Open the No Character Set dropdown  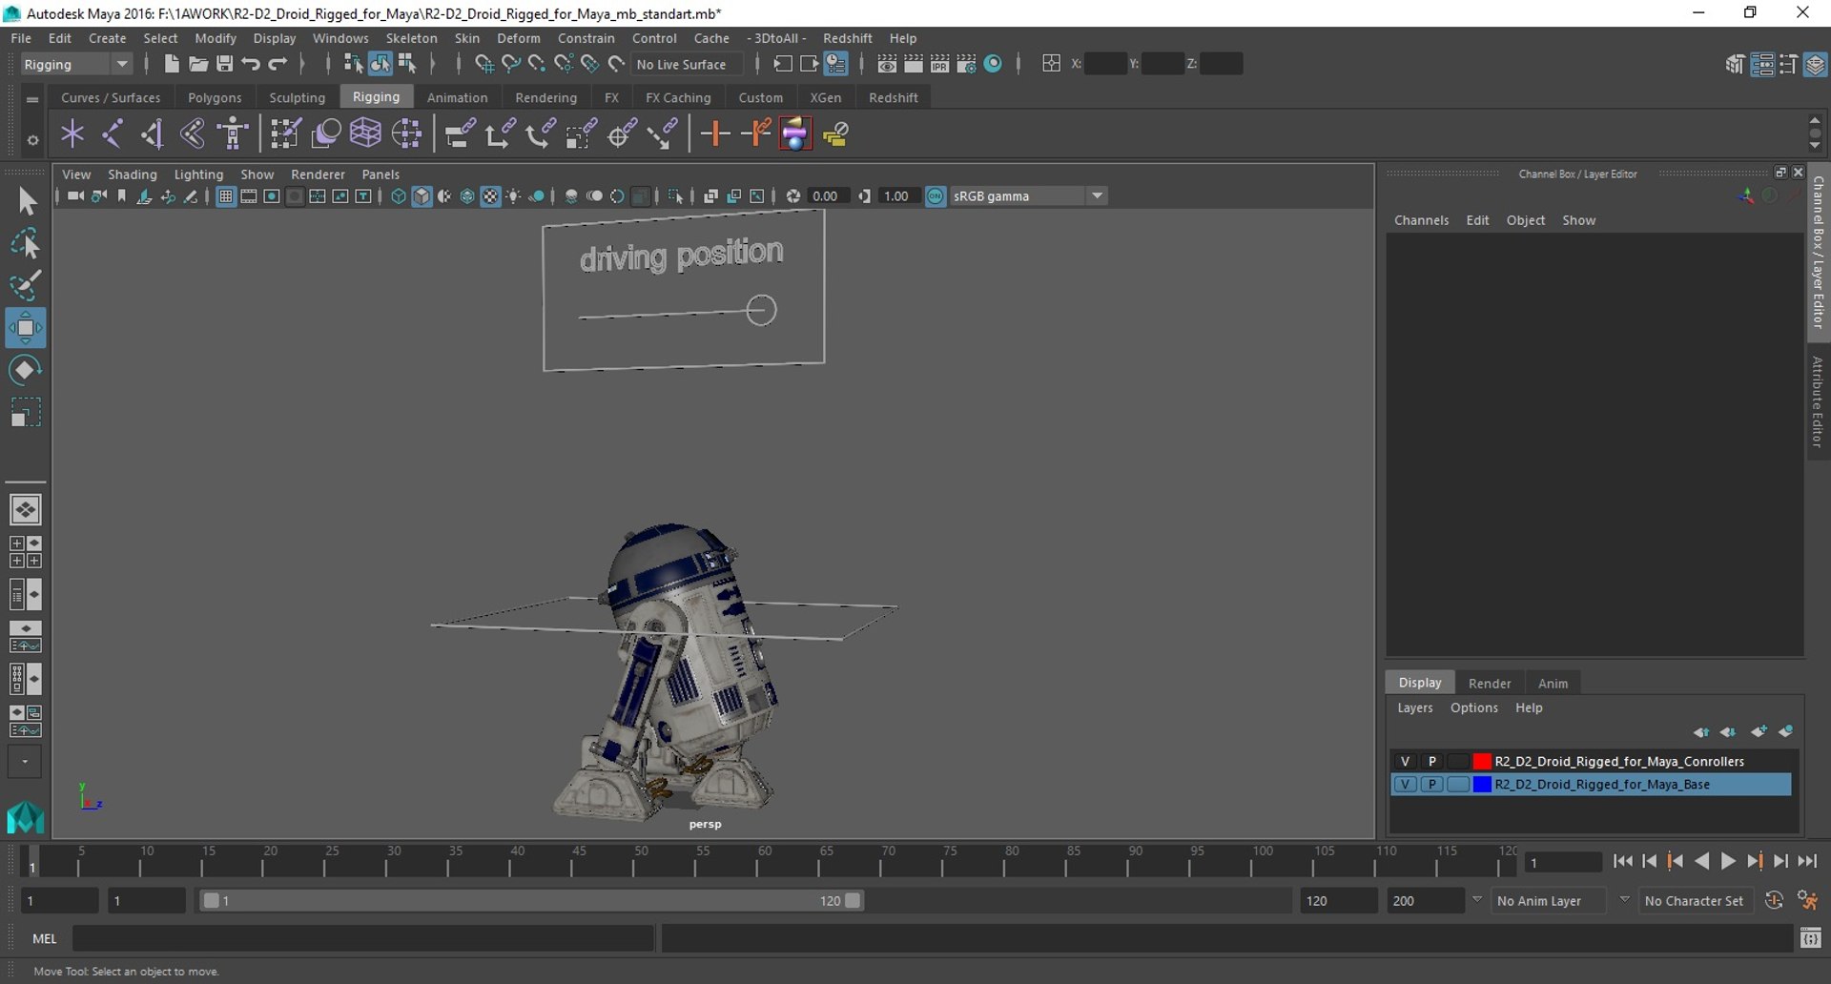pos(1694,900)
